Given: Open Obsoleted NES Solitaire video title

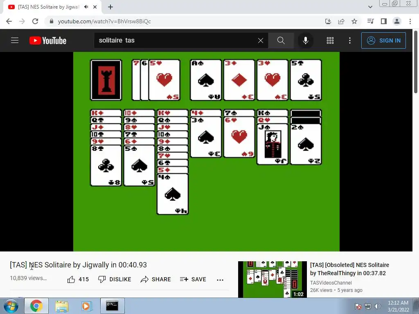Looking at the screenshot, I should 349,269.
